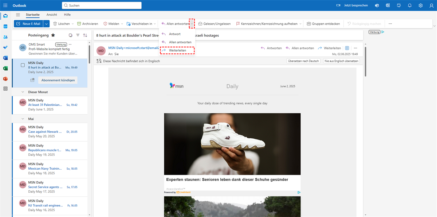The width and height of the screenshot is (437, 217).
Task: Click Allen antworten in reading pane header
Action: 300,48
